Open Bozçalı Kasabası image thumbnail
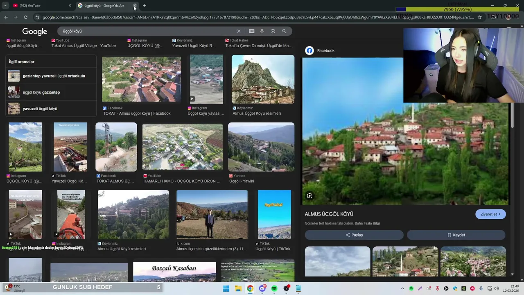This screenshot has width=524, height=295. [x=174, y=272]
